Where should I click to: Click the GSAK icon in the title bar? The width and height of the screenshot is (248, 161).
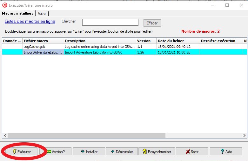point(5,5)
